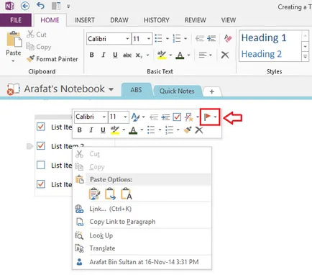Click bullet list in the mini toolbar
This screenshot has width=312, height=275.
click(151, 130)
